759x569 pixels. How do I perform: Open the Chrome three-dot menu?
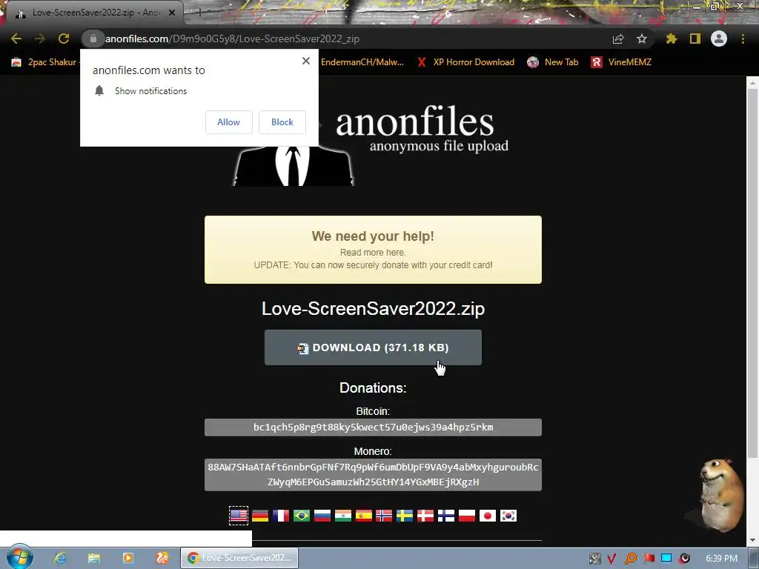[x=743, y=39]
